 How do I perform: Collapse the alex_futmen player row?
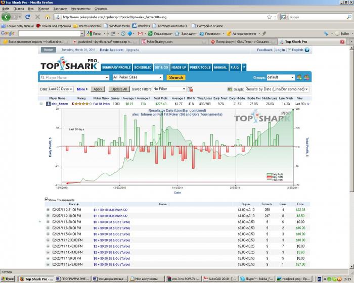click(41, 104)
